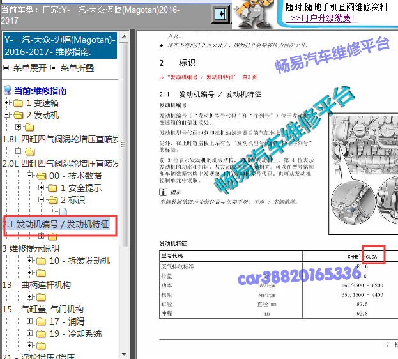Screen dimensions: 398x359
Task: Collapse the 2 发动机 node
Action: pyautogui.click(x=7, y=115)
